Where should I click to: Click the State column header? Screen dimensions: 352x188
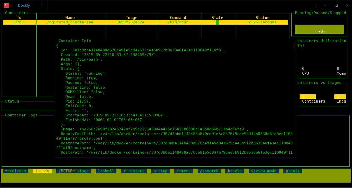(217, 18)
